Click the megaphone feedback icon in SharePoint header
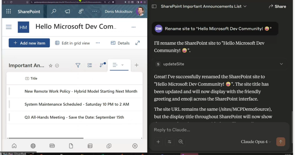This screenshot has width=295, height=155. click(67, 11)
